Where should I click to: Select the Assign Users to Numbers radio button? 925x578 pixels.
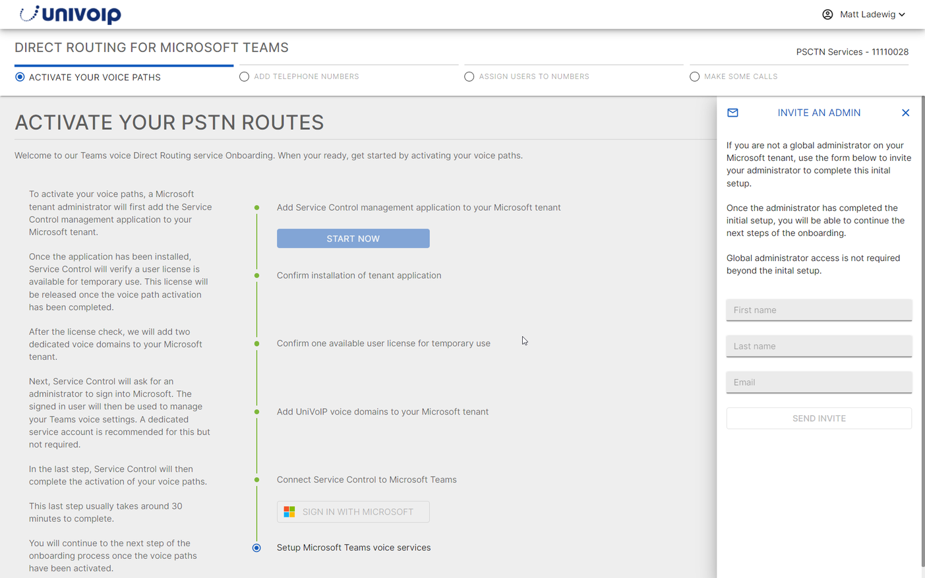pos(469,76)
